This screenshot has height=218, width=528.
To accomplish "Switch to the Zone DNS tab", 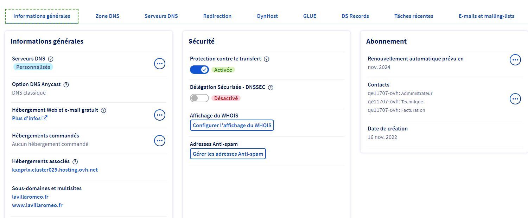I will coord(107,16).
